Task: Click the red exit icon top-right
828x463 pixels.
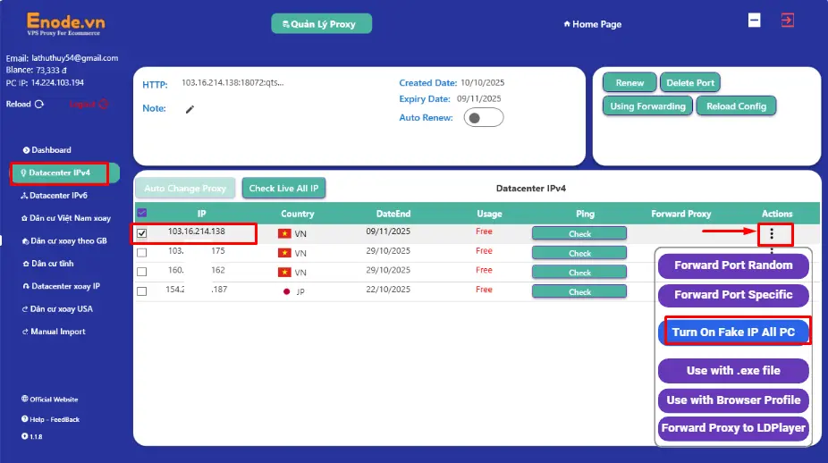Action: click(788, 20)
